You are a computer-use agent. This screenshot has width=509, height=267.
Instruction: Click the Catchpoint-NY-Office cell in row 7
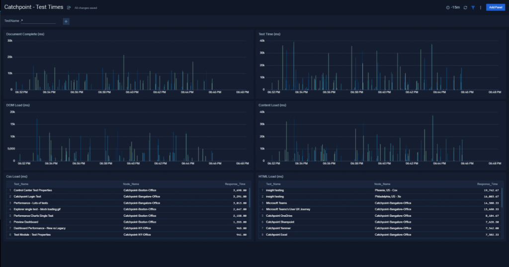(x=137, y=228)
